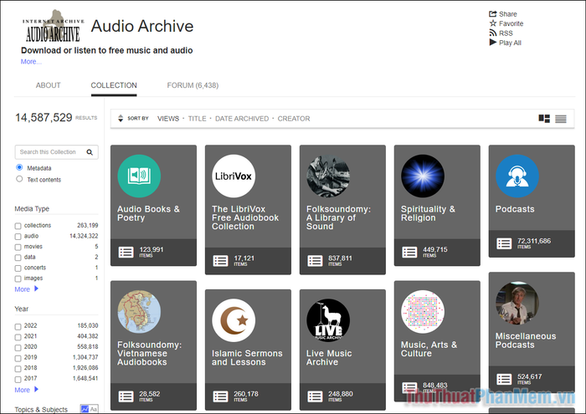Image resolution: width=586 pixels, height=414 pixels.
Task: Open Islamic Sermons crescent star icon
Action: (x=234, y=320)
